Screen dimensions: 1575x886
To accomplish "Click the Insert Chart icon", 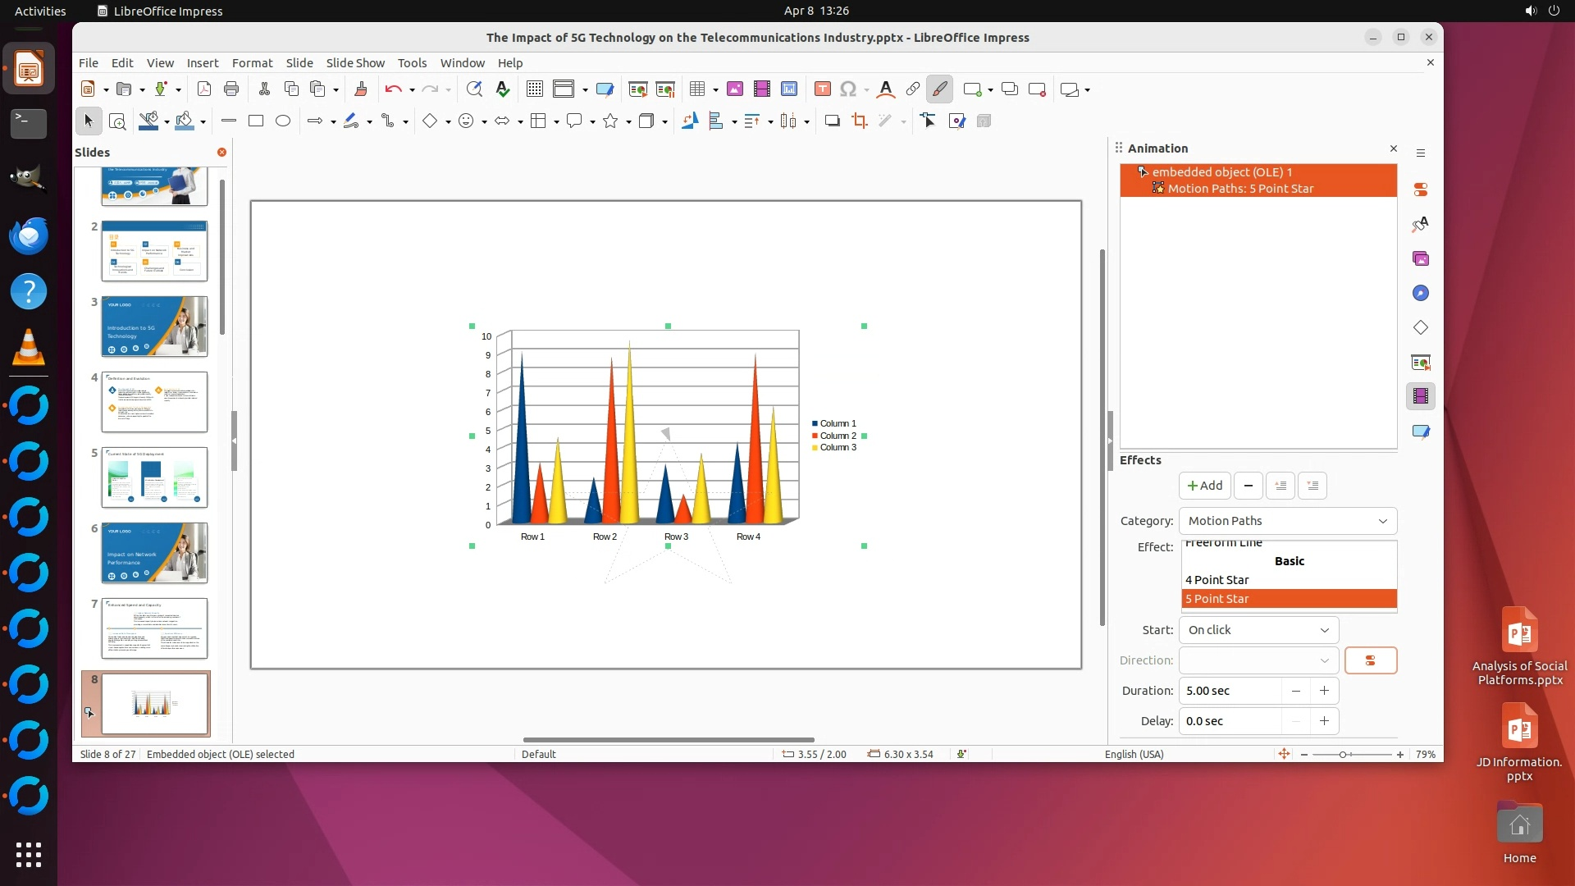I will (788, 89).
